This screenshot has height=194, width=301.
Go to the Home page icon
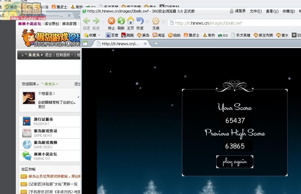tap(131, 20)
